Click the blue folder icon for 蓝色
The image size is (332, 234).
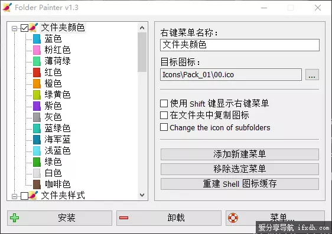(x=37, y=39)
